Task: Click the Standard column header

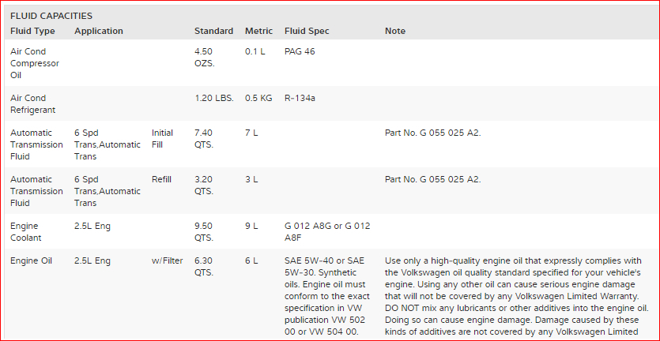Action: tap(213, 31)
